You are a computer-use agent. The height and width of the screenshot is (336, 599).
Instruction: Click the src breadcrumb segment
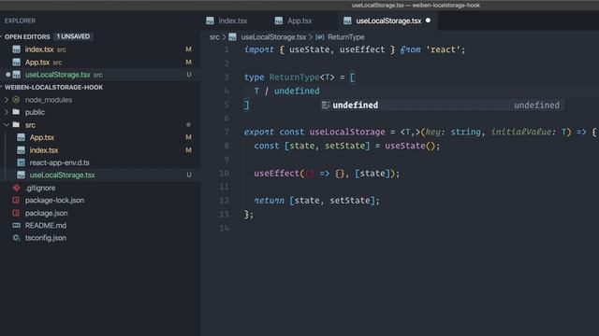[214, 37]
